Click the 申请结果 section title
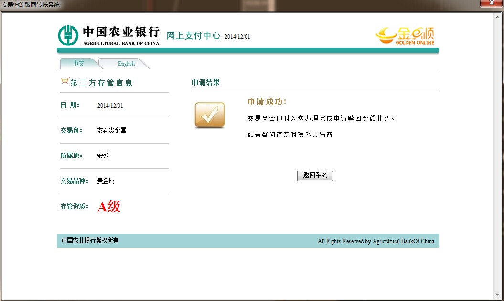504x301 pixels. point(206,82)
